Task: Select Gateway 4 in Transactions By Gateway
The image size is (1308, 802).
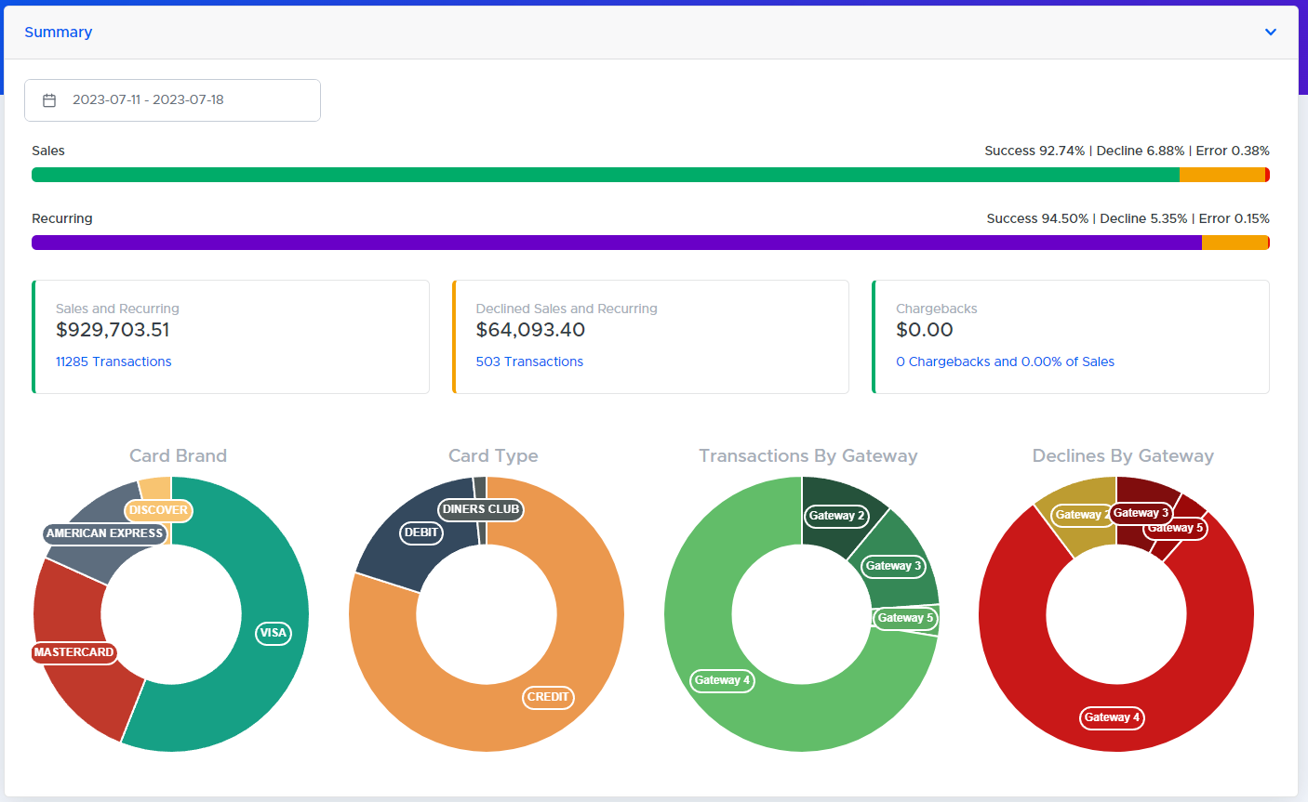Action: tap(722, 680)
